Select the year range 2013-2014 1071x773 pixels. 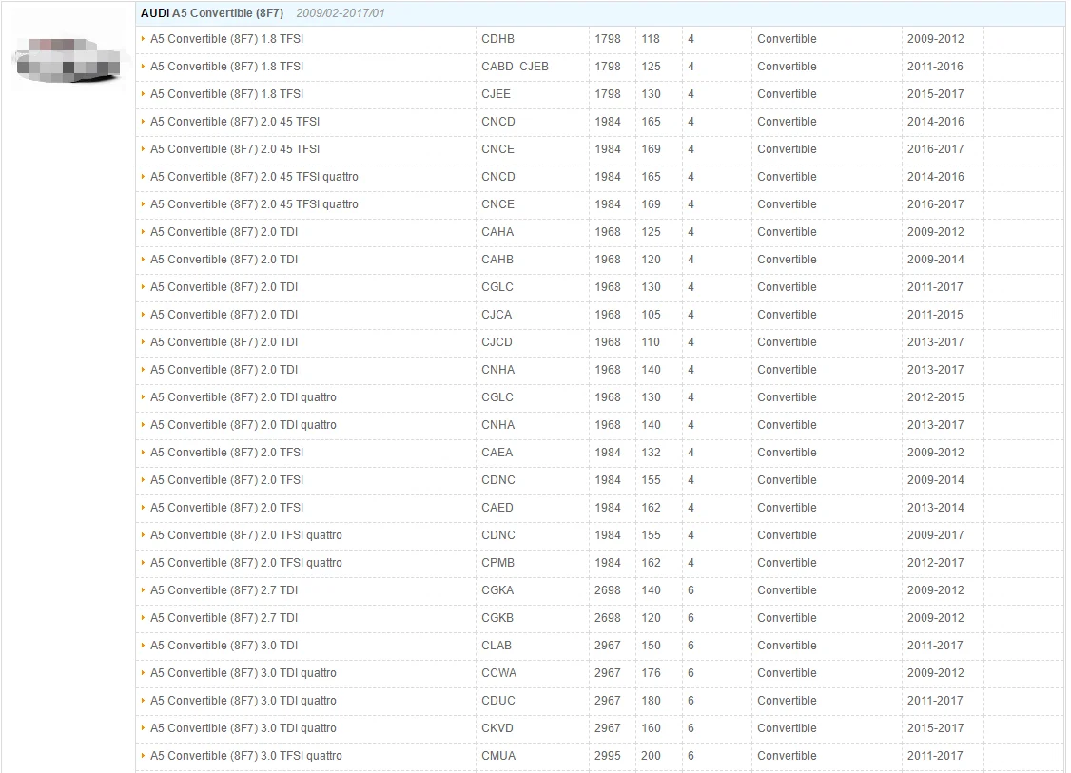[935, 508]
